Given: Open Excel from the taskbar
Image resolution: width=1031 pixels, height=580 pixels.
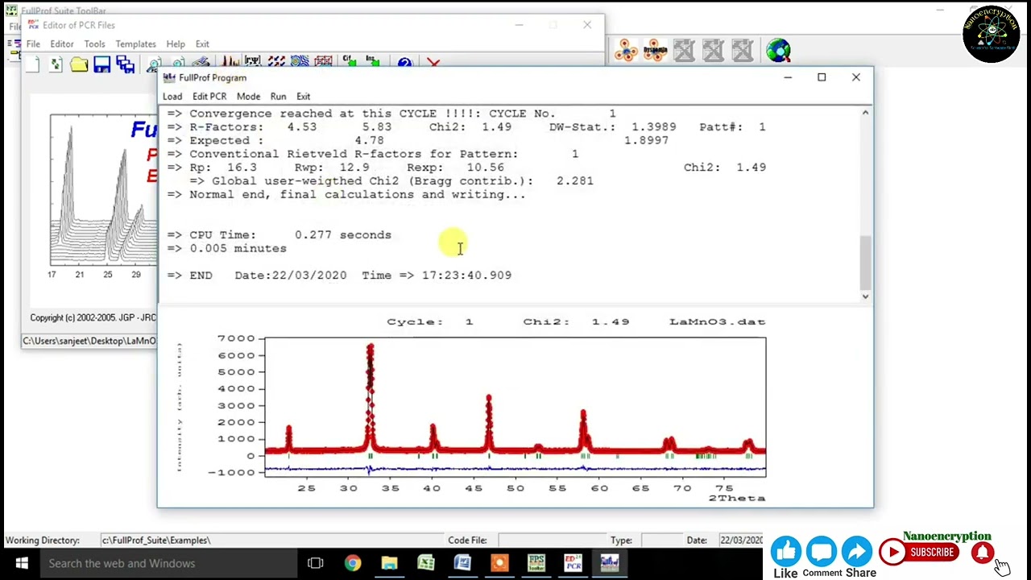Looking at the screenshot, I should coord(426,563).
